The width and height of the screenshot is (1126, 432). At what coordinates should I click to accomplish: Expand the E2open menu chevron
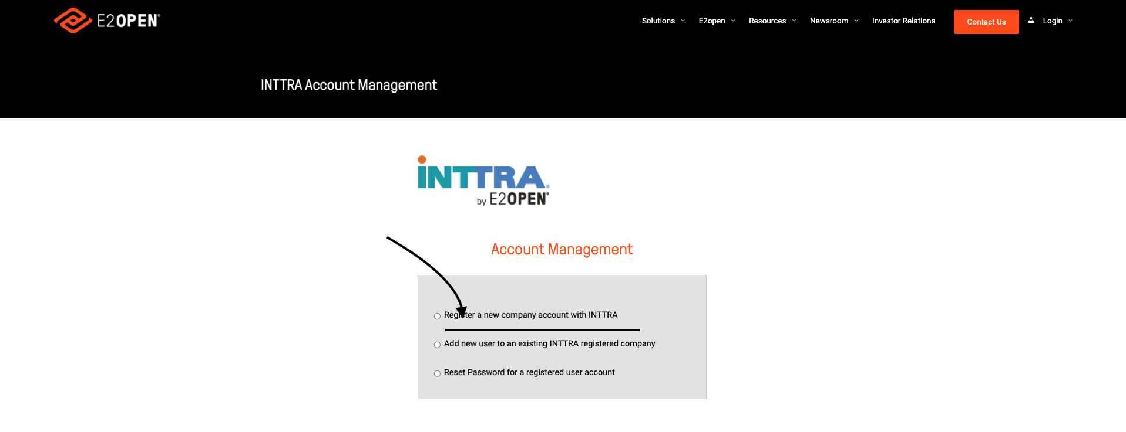tap(733, 21)
